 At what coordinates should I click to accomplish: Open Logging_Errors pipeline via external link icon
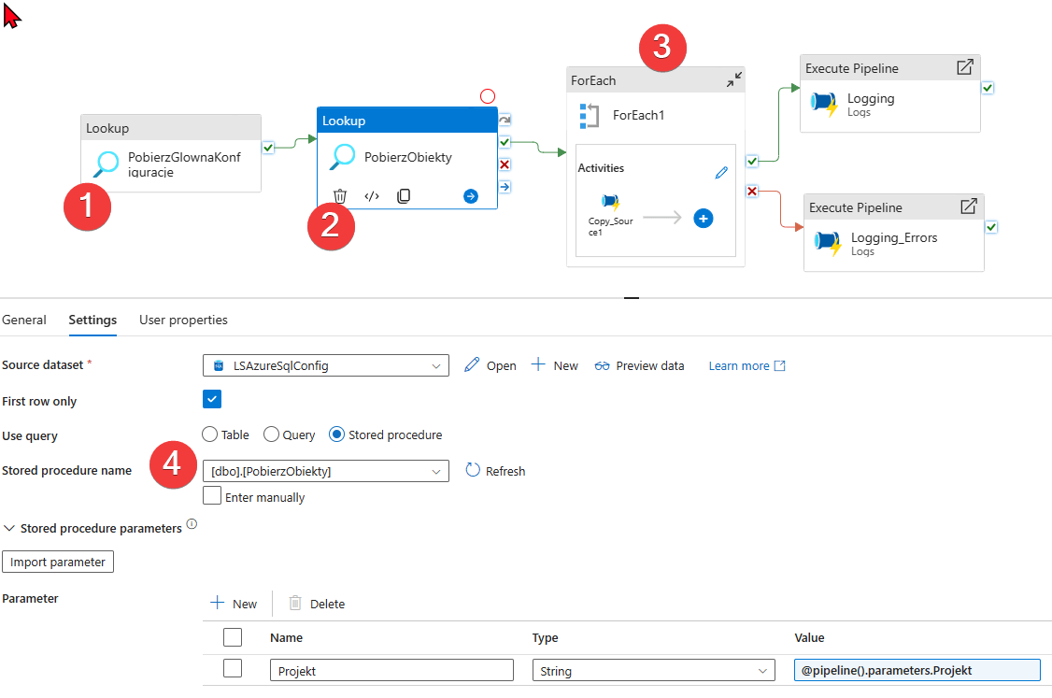coord(969,207)
